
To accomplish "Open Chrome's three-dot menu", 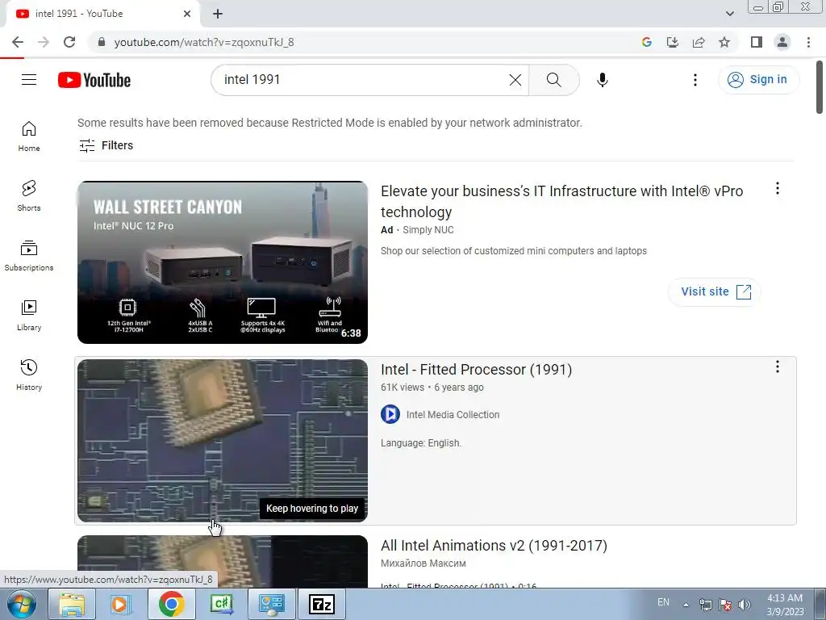I will pos(808,42).
